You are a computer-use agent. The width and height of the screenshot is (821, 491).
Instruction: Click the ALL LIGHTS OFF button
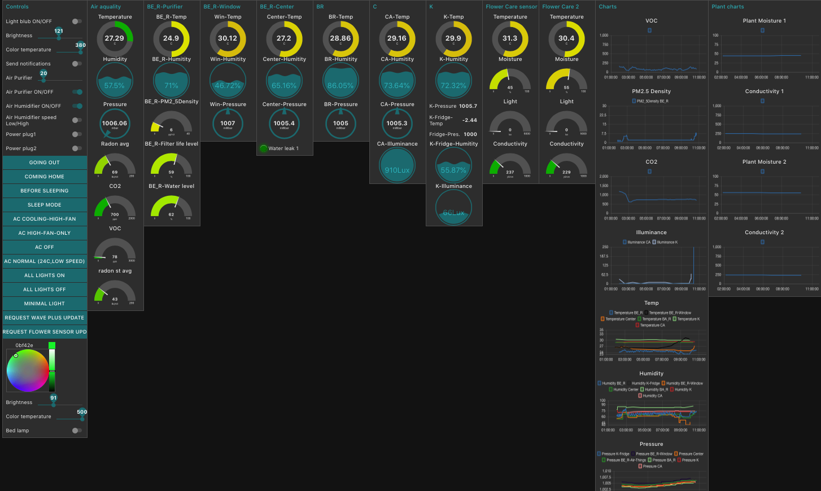coord(45,290)
